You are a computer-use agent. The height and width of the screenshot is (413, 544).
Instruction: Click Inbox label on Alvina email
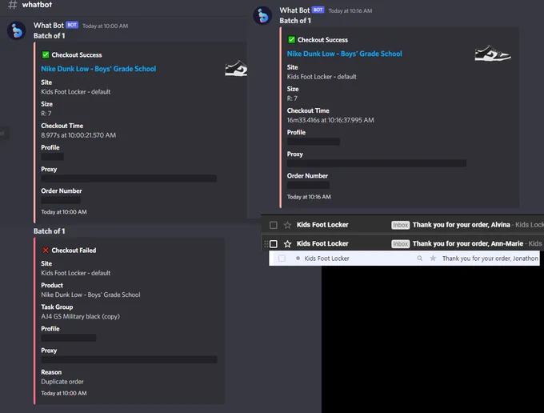point(400,225)
